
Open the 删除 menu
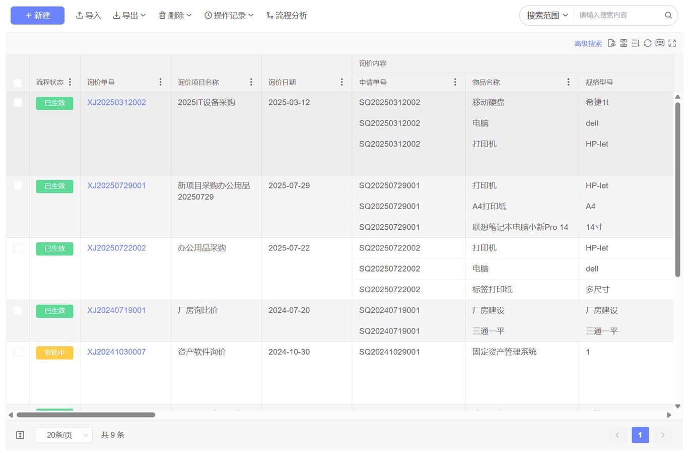(175, 16)
